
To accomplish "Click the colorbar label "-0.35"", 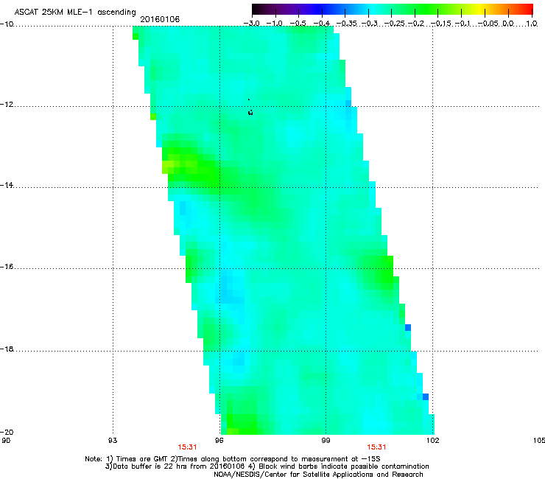I will tap(347, 24).
